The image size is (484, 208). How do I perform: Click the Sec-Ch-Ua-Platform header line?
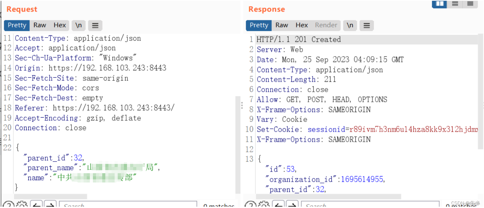coord(75,58)
